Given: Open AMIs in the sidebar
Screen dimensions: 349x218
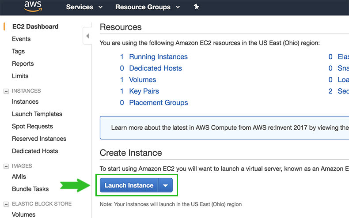Looking at the screenshot, I should click(19, 177).
